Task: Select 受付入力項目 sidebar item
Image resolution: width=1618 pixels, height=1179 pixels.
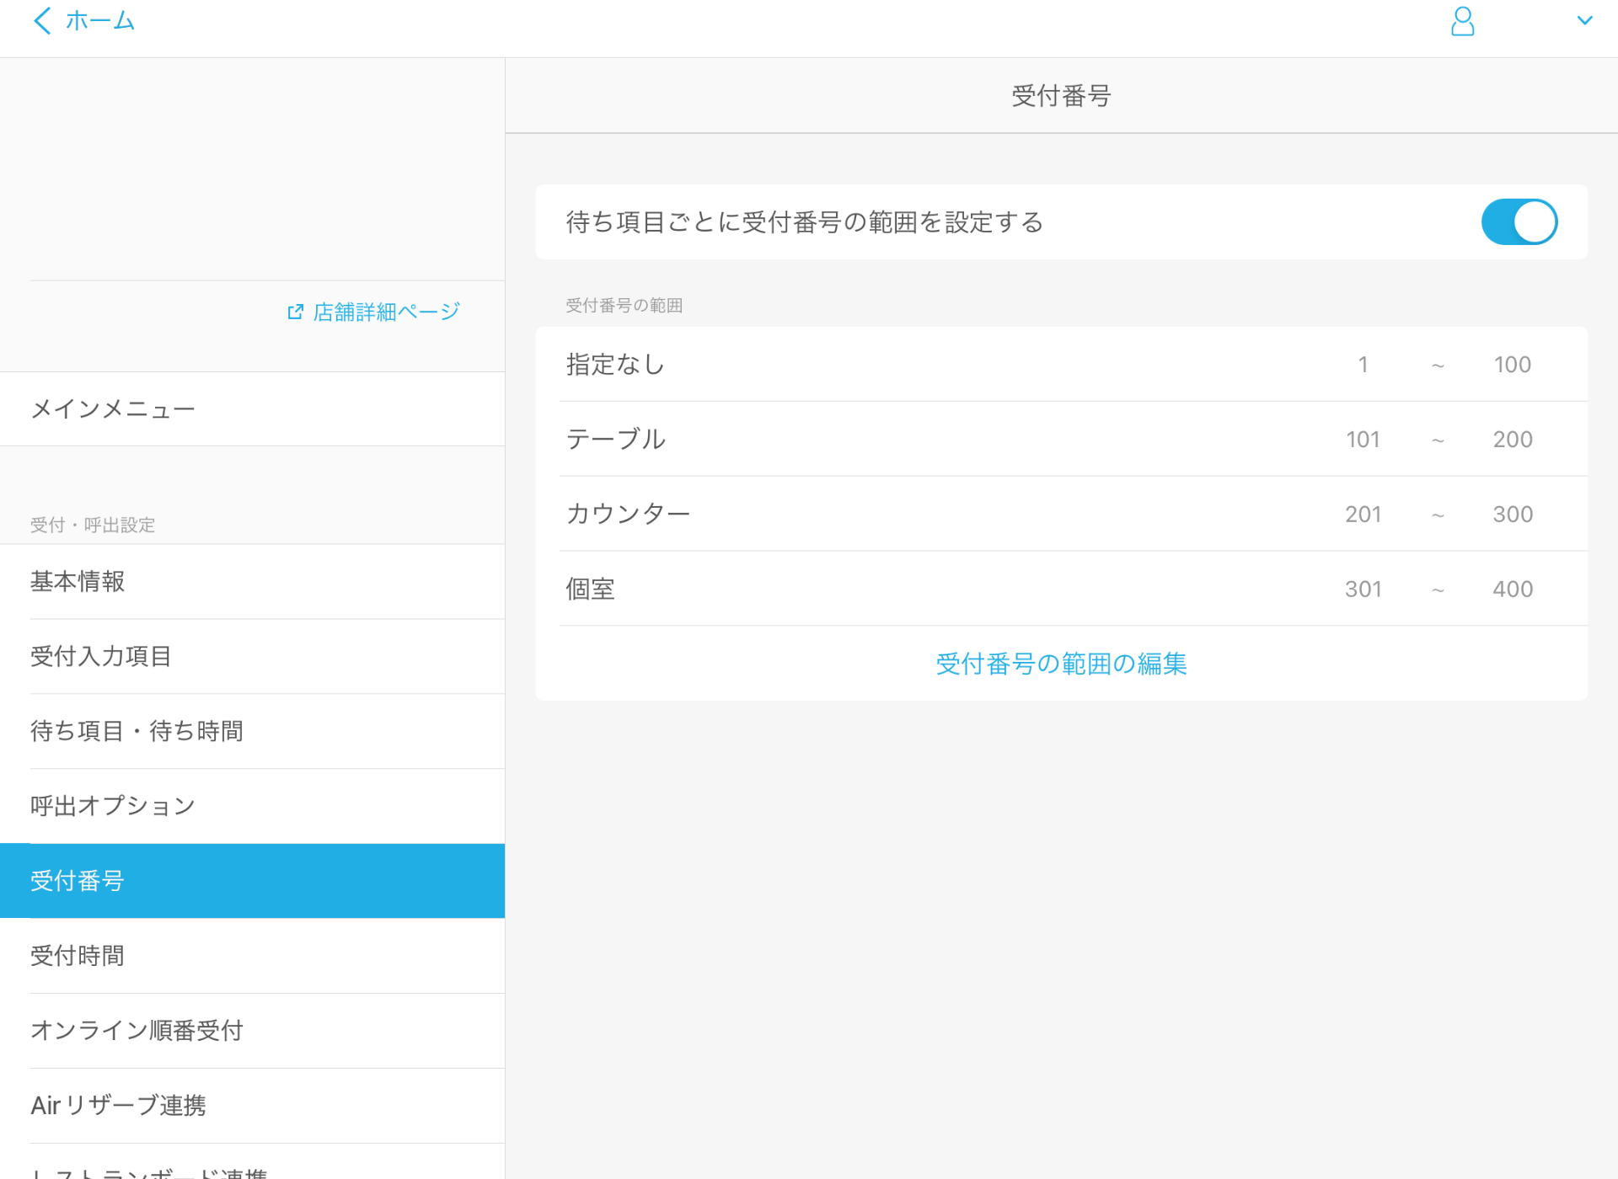Action: pyautogui.click(x=100, y=656)
